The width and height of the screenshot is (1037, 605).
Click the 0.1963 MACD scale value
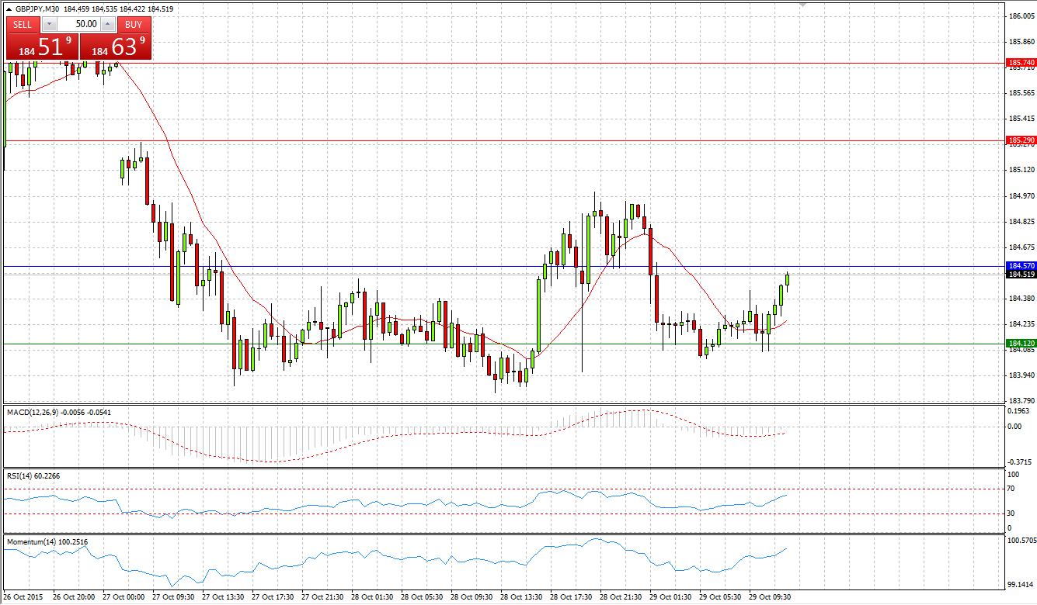1018,411
